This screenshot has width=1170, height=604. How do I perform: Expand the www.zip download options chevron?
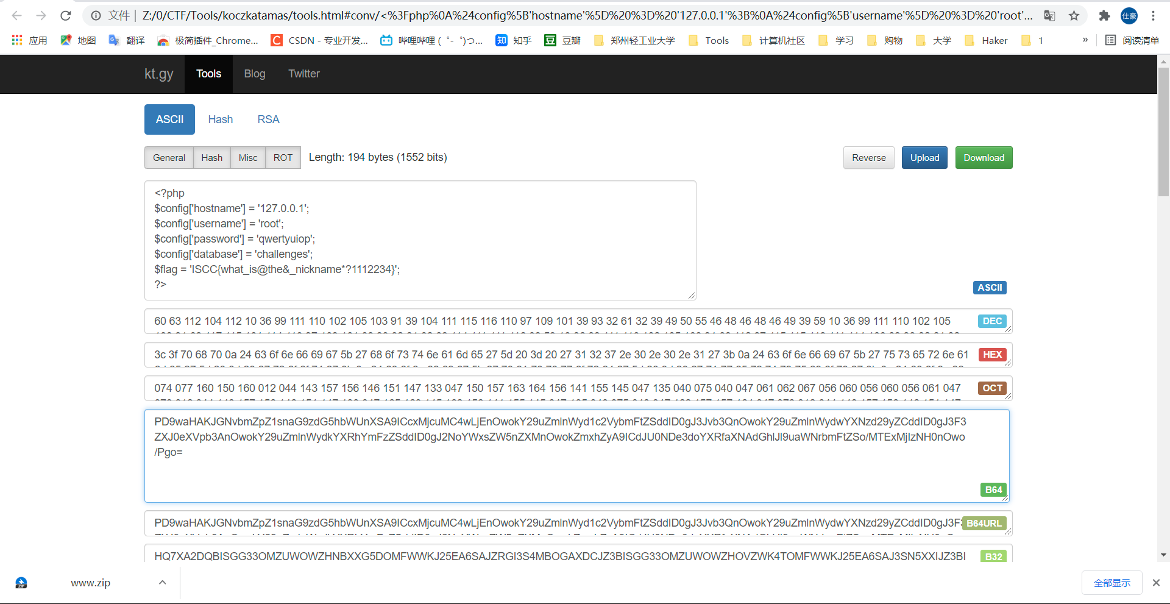(x=162, y=583)
